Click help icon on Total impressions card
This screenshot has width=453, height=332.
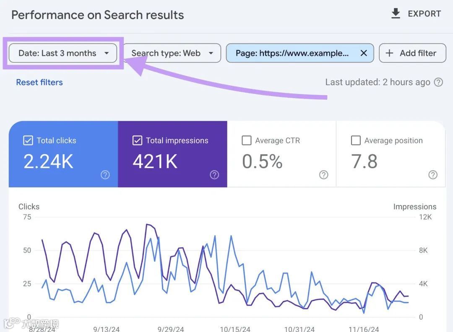214,175
